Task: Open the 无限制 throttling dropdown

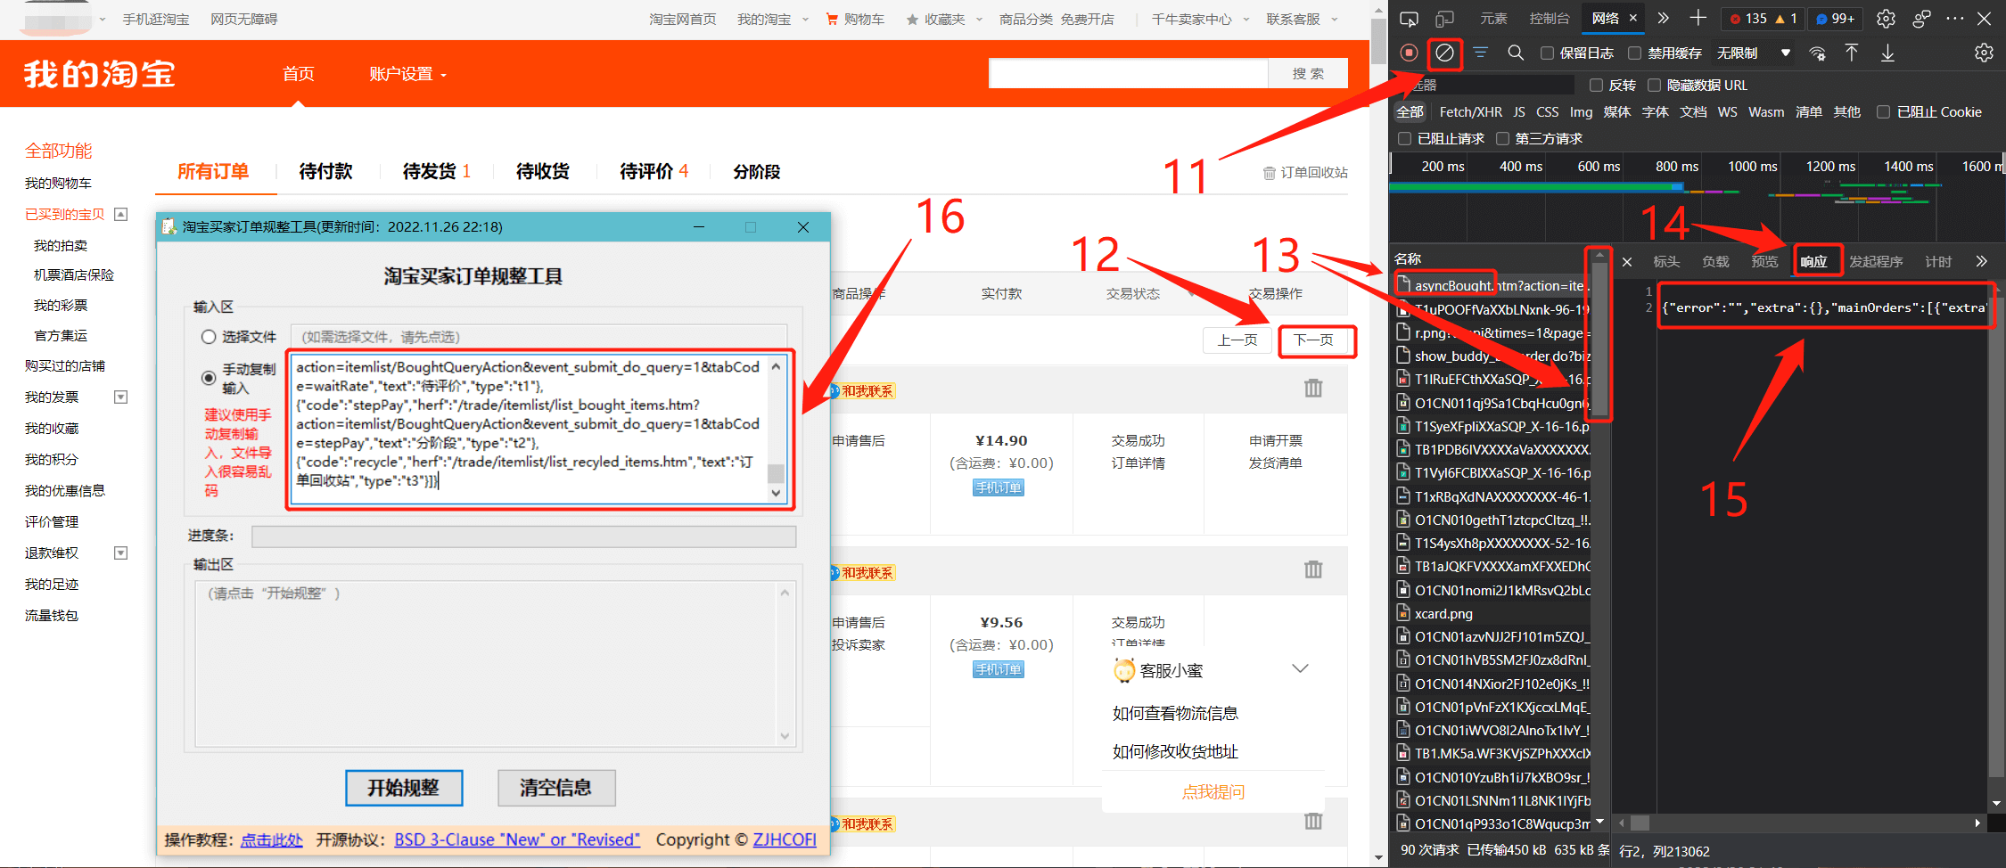Action: 1754,53
